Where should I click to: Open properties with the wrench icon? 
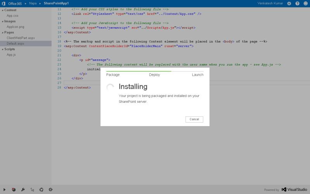pos(23,190)
